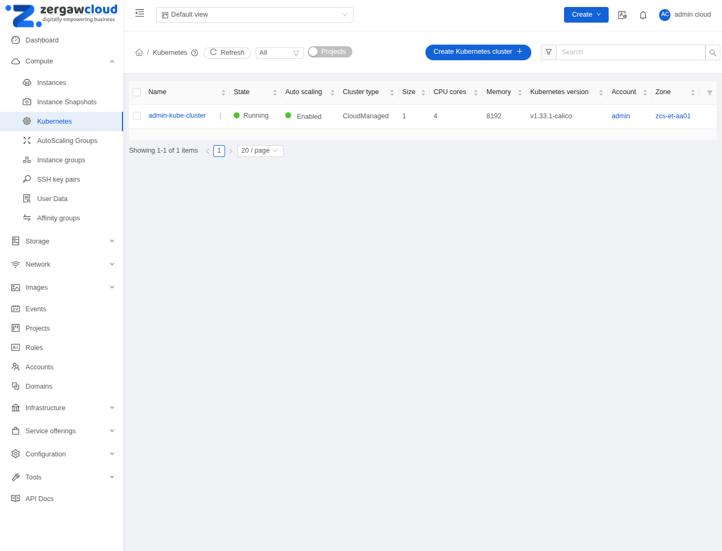Screen dimensions: 722x551
Task: Open the kebab menu on admin-kube-cluster row
Action: 220,116
